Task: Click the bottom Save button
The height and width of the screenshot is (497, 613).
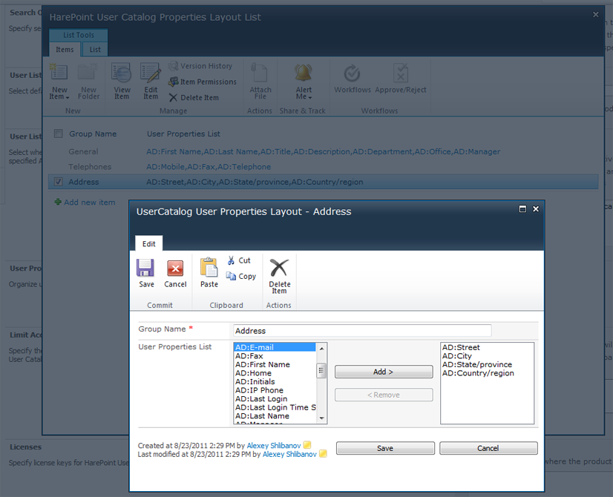Action: 385,448
